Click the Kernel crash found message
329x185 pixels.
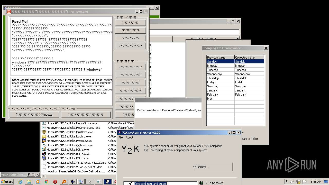tap(169, 110)
